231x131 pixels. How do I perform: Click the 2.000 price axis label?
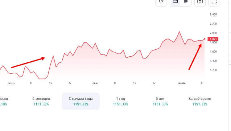point(213,33)
